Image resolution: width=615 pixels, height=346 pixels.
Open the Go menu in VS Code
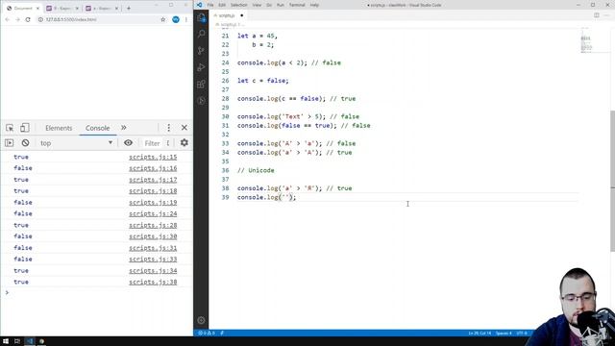[269, 5]
